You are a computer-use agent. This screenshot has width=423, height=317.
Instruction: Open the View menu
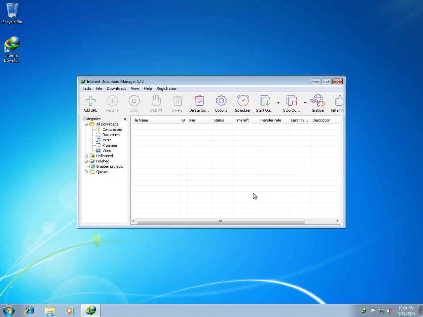pos(135,88)
